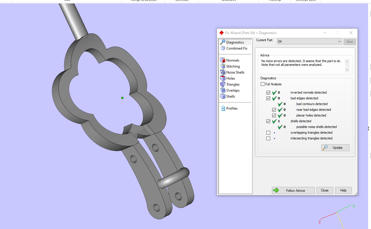Click the Advice box scroll down arrow
Screen dimensions: 371x229
[347, 70]
